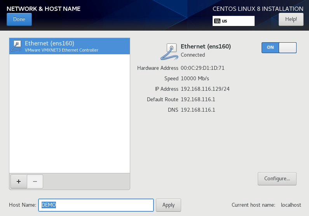309x216 pixels.
Task: Remove device with the minus button
Action: click(x=35, y=181)
